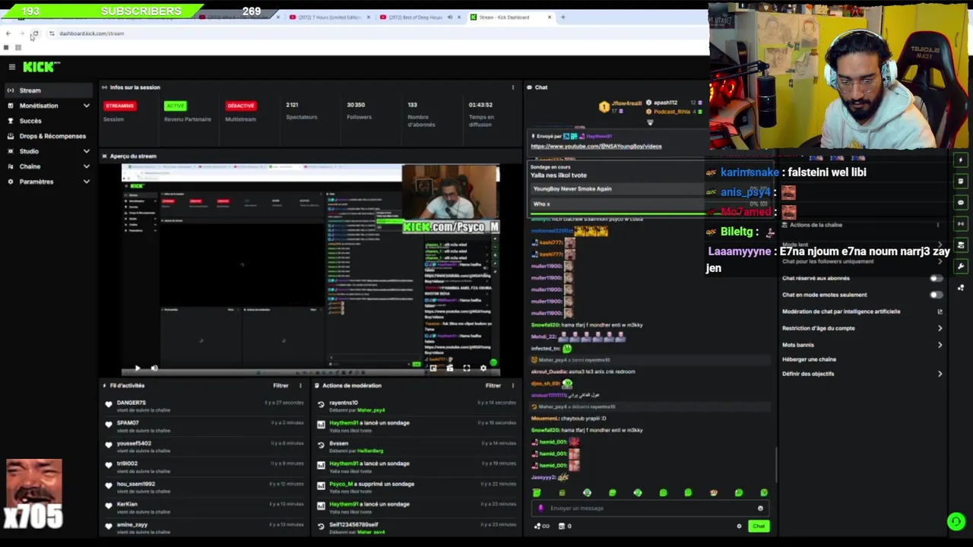Open Actions de la chaîne options menu
The width and height of the screenshot is (973, 547).
coord(938,225)
